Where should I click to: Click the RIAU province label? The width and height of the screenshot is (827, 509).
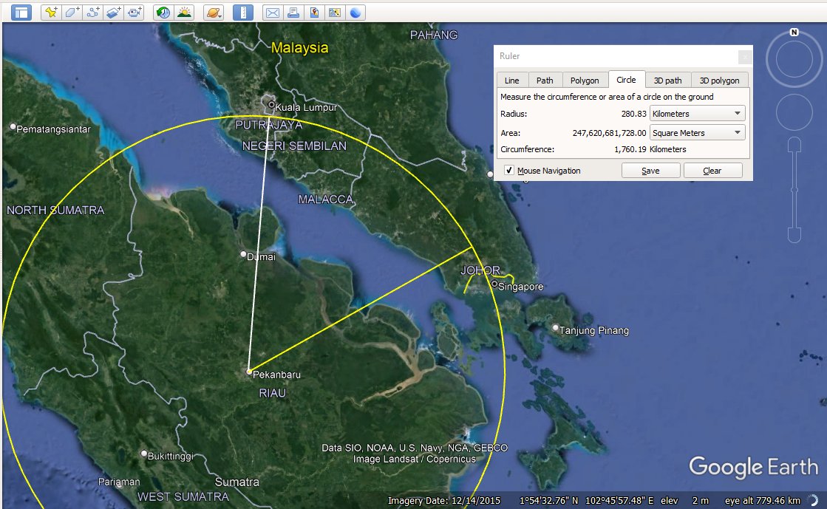[272, 393]
